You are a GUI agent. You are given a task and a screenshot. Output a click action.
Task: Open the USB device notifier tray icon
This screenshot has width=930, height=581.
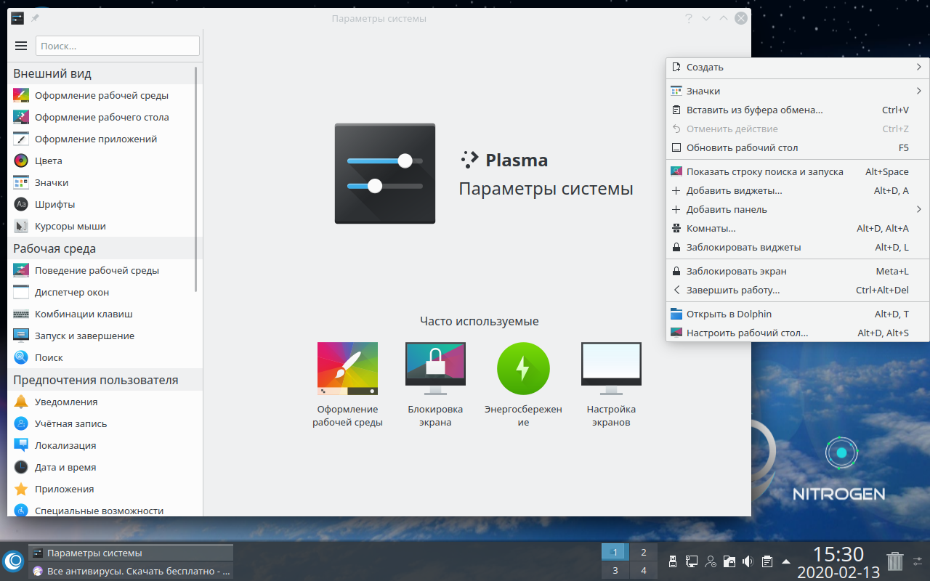pos(673,561)
